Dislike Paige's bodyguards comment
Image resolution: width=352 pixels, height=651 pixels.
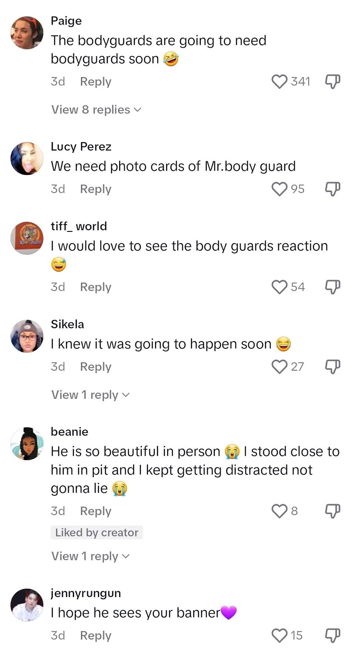pos(333,82)
